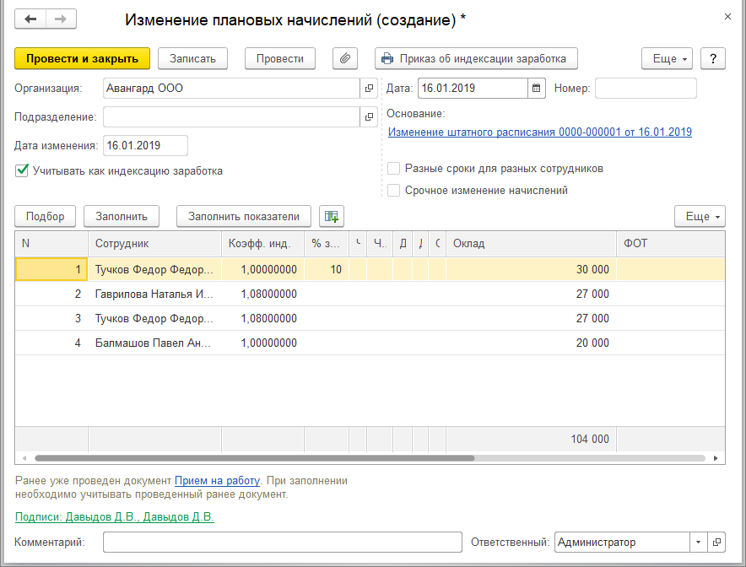This screenshot has height=567, width=746.
Task: Click coefficient 1,00000000 in Балмашов row
Action: [262, 343]
